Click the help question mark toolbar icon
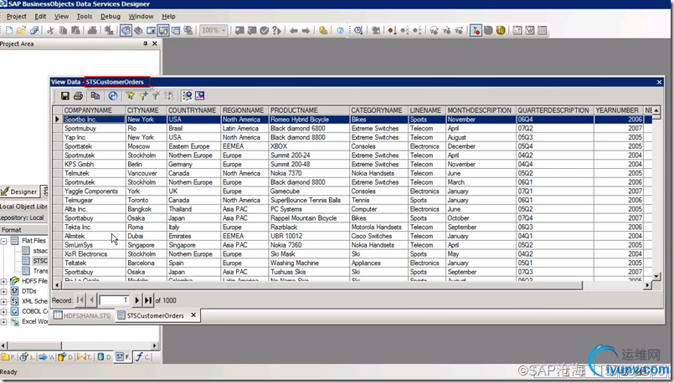 [x=341, y=31]
